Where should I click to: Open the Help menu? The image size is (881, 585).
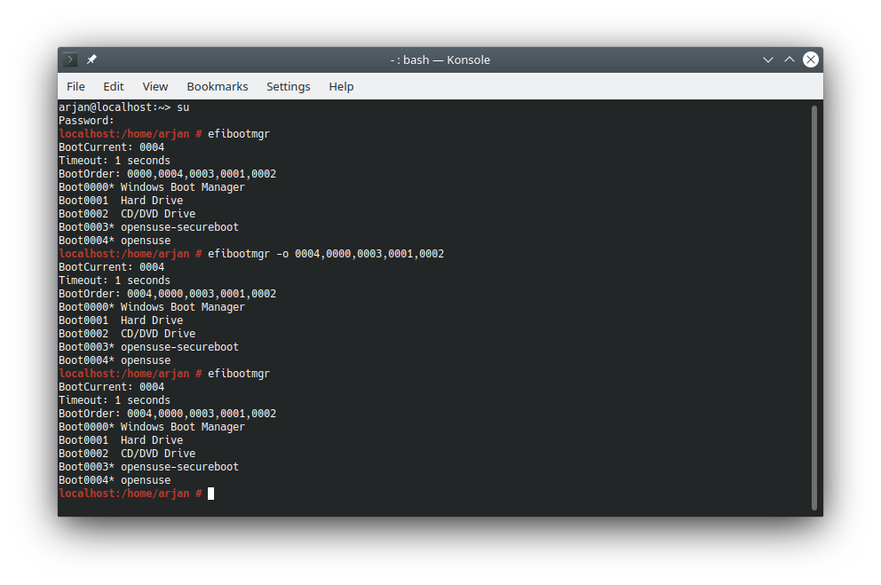341,86
